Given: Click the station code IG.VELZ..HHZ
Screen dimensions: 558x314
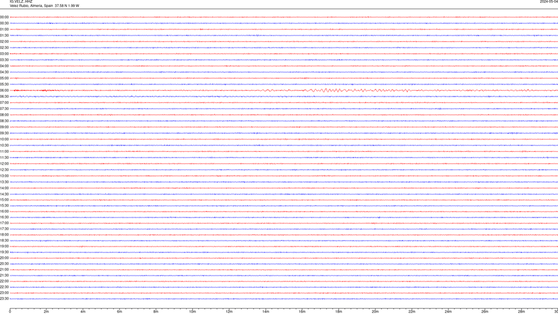Looking at the screenshot, I should (x=21, y=2).
